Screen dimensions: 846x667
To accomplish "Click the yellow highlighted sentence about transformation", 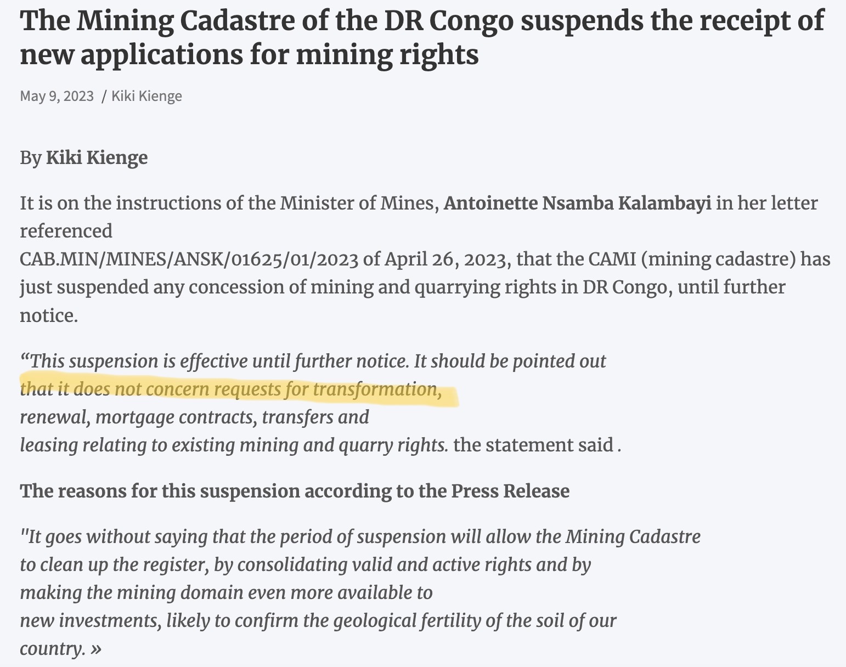I will pos(231,389).
